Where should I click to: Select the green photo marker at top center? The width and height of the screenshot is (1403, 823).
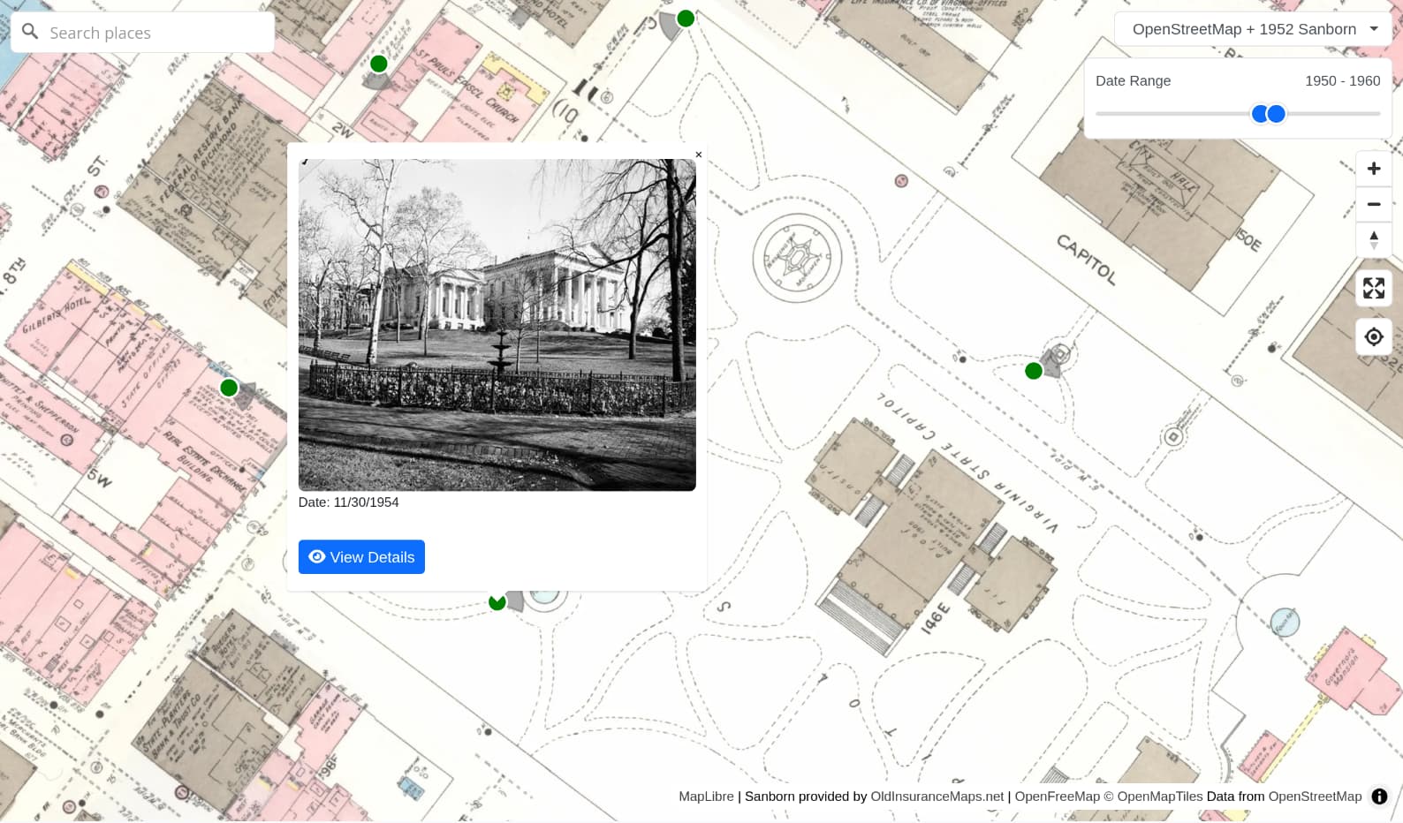click(686, 19)
